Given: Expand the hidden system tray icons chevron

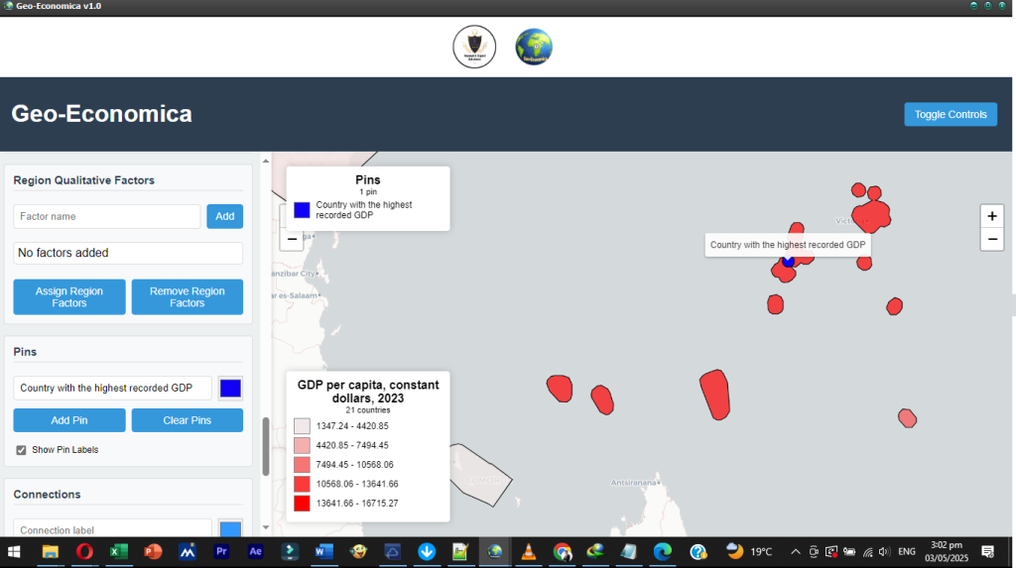Looking at the screenshot, I should 795,552.
